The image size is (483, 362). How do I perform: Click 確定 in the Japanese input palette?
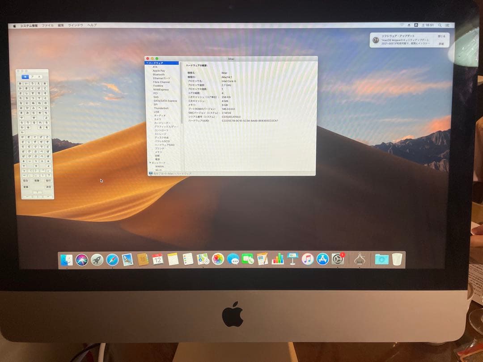pos(49,187)
